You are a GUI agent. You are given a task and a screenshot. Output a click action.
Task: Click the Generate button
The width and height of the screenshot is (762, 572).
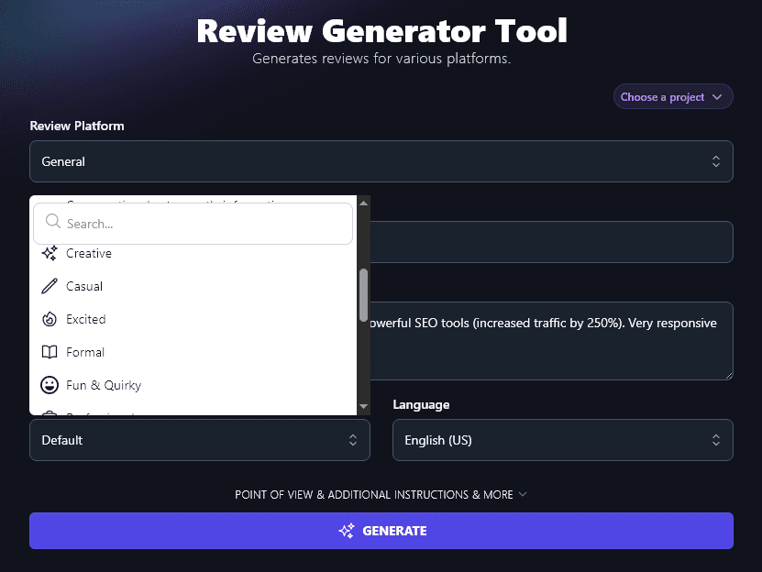pos(381,531)
